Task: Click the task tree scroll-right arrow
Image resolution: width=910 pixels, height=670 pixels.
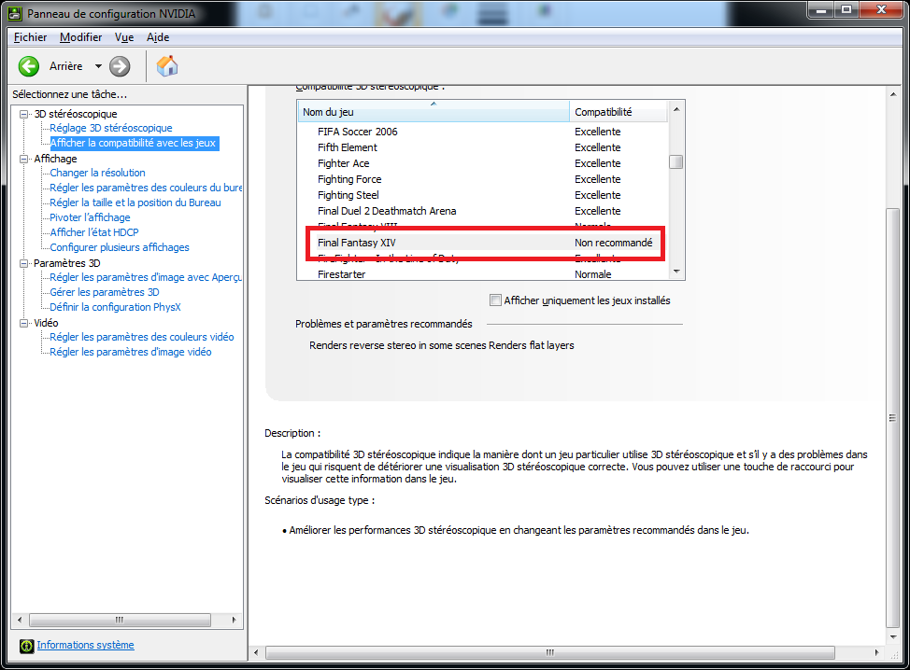Action: pos(234,621)
